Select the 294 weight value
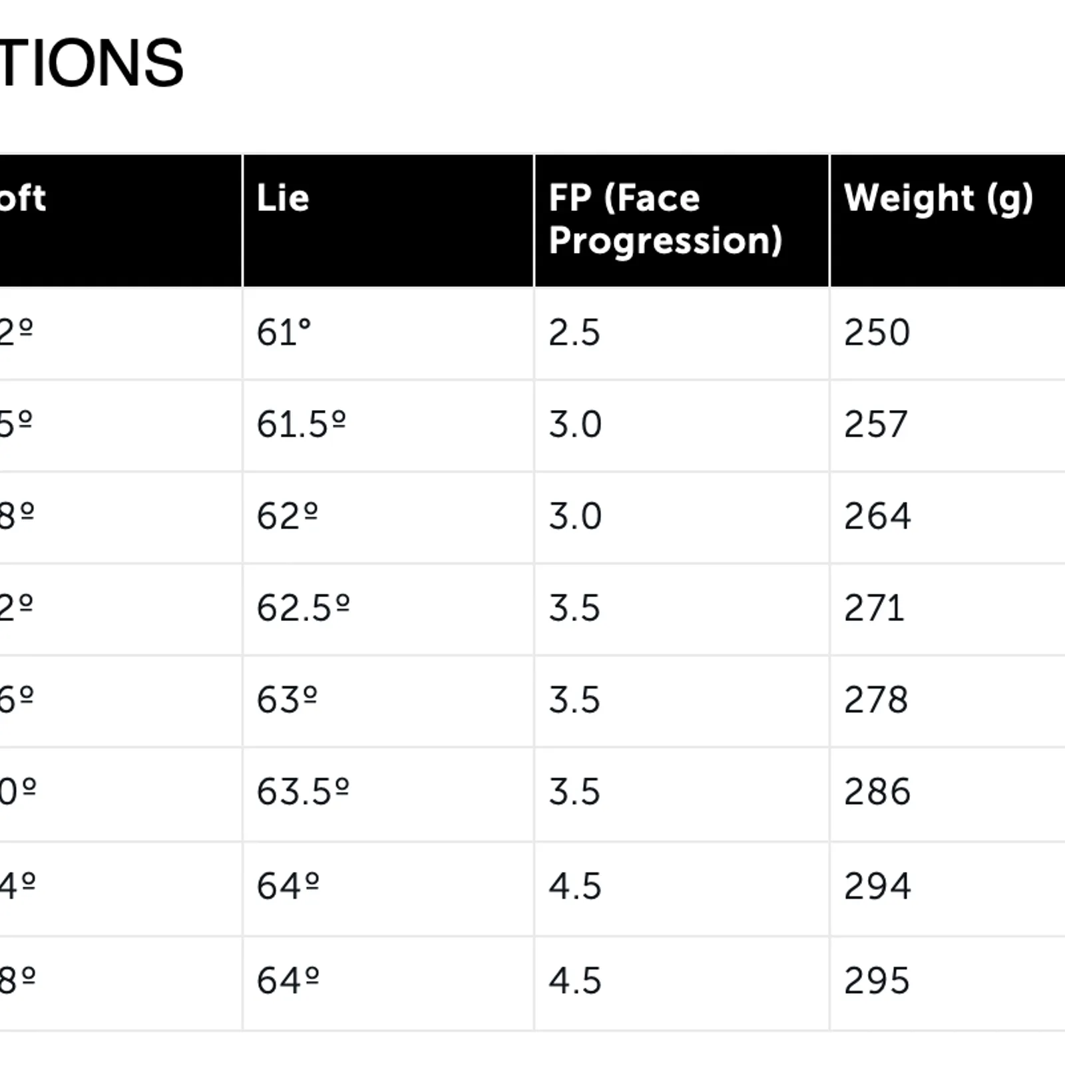 [877, 886]
